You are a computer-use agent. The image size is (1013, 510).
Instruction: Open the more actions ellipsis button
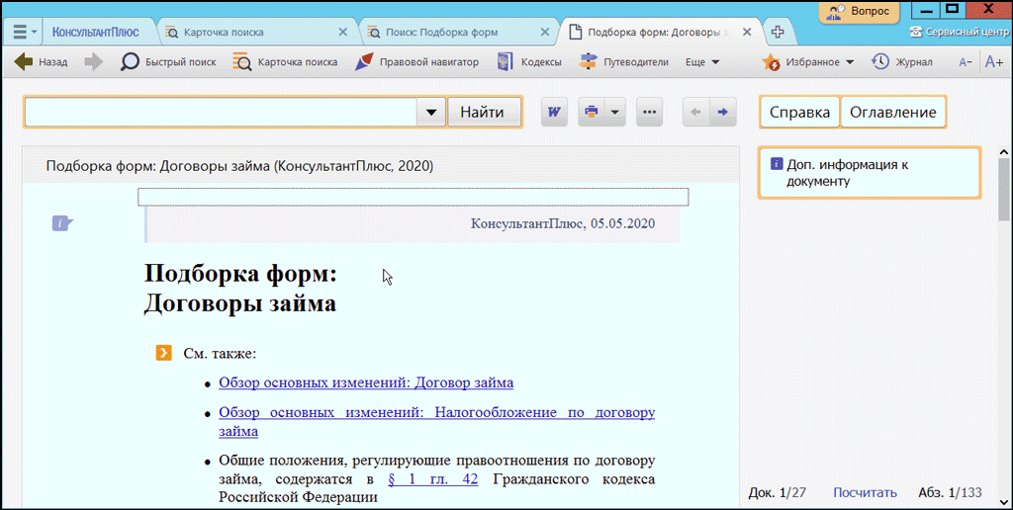pos(649,113)
